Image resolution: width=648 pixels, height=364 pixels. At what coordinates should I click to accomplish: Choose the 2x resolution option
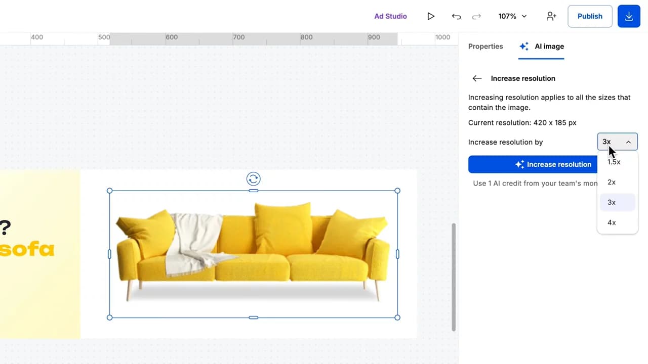click(612, 182)
